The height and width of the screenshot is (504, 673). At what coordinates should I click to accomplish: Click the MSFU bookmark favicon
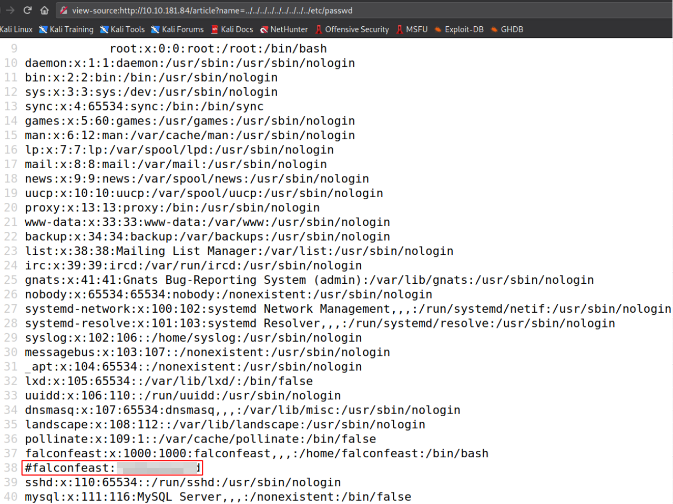(x=400, y=29)
